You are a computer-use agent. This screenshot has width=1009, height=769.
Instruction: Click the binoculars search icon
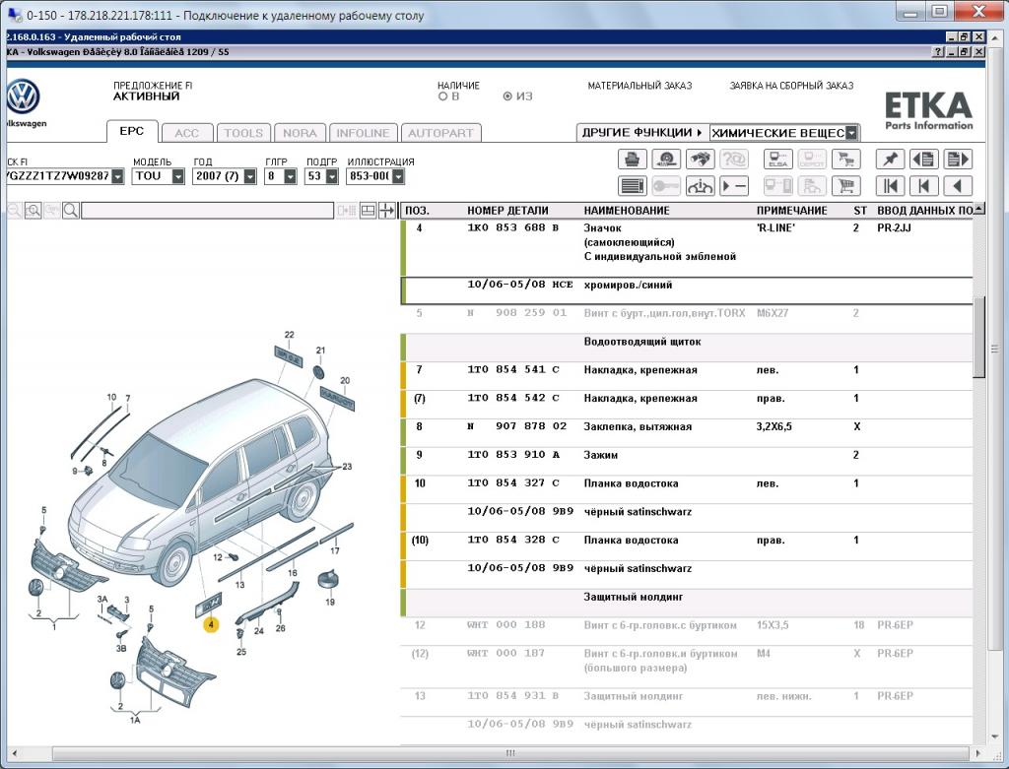pos(701,159)
